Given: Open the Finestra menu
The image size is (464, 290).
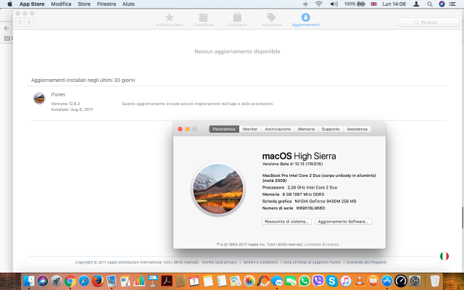Looking at the screenshot, I should coord(107,4).
